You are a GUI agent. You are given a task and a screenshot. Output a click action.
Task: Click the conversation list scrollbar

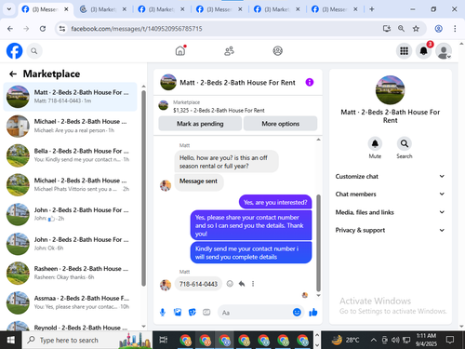pos(143,188)
